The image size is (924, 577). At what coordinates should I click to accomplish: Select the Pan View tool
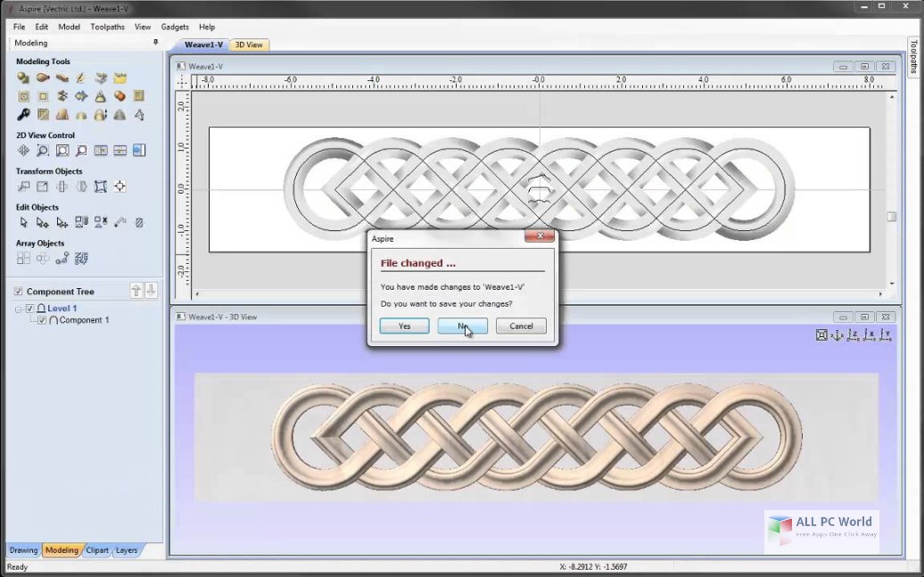pyautogui.click(x=23, y=151)
